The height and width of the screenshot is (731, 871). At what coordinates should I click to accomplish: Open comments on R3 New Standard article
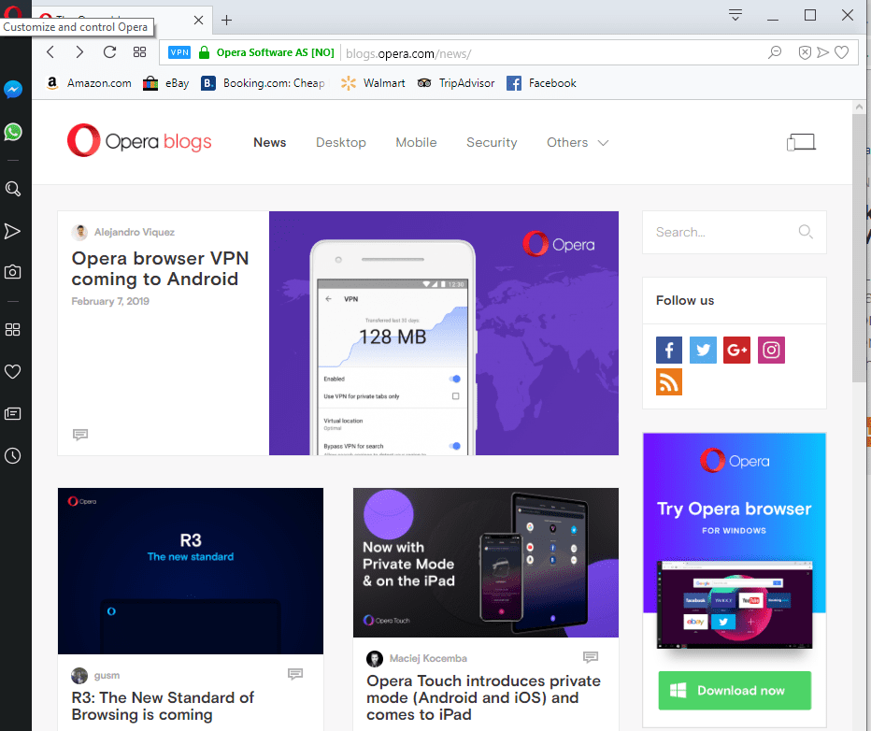point(295,674)
